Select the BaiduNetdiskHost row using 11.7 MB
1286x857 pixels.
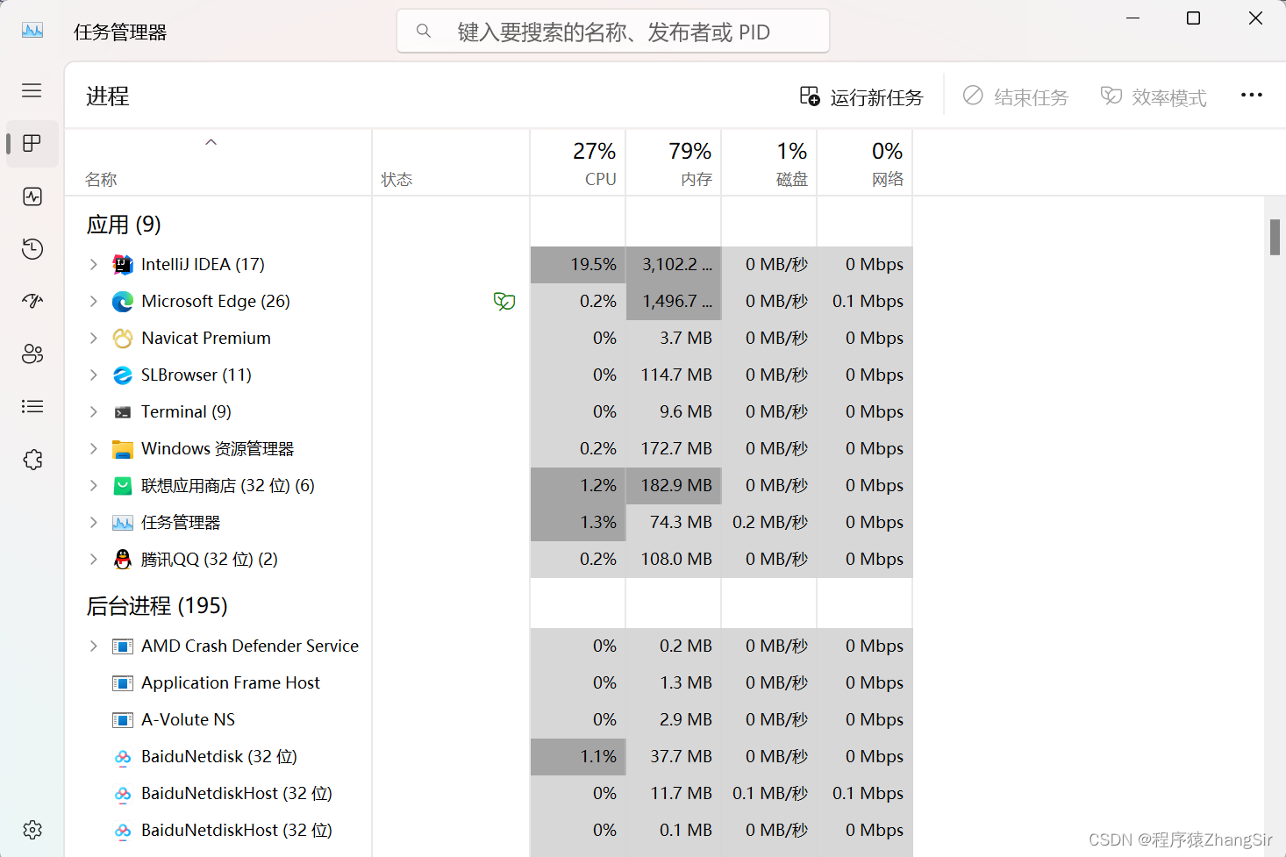489,794
